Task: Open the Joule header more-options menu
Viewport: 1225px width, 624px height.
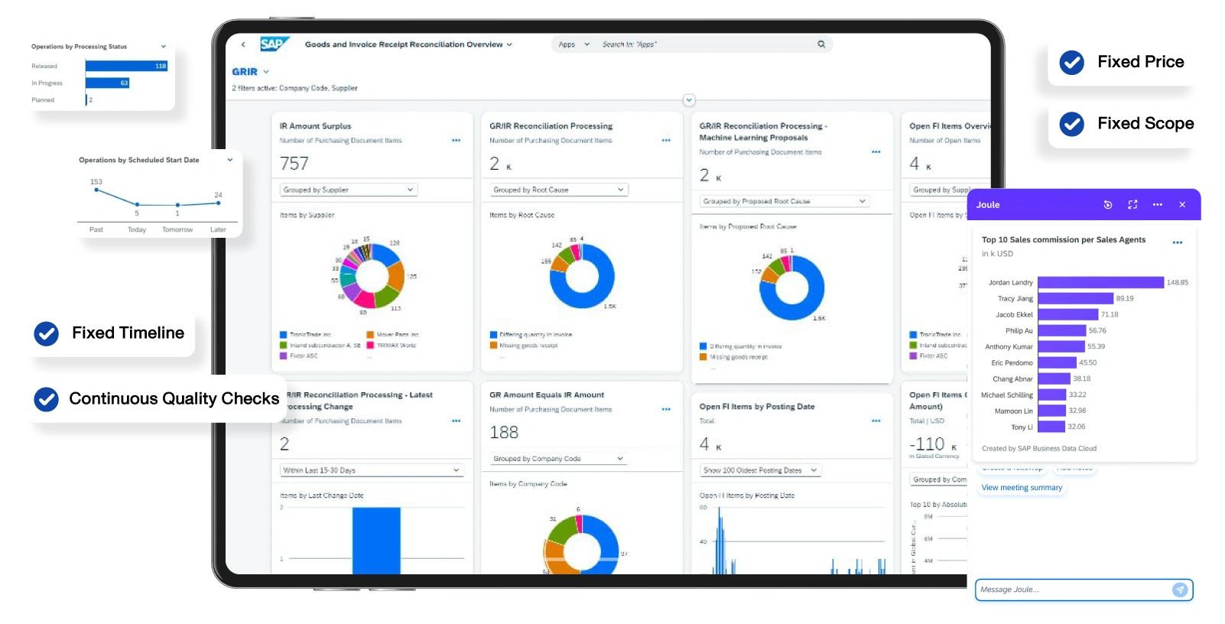Action: (1158, 205)
